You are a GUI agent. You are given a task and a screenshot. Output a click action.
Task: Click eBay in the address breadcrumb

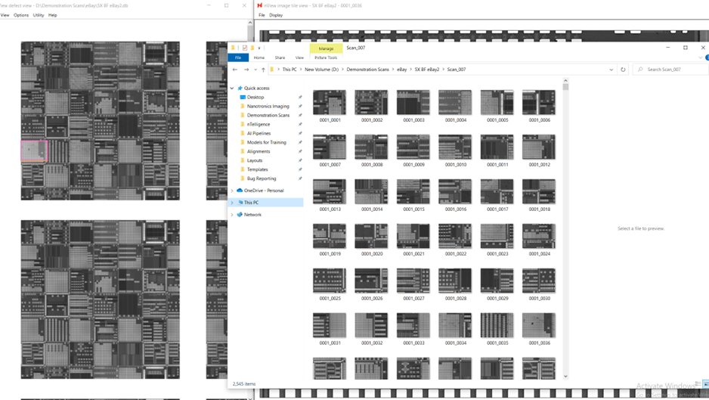[x=401, y=70]
